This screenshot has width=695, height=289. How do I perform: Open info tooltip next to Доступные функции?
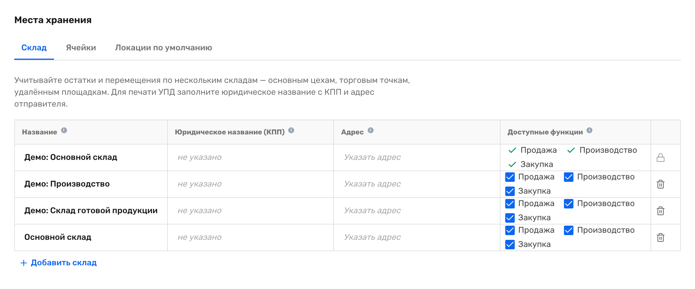coord(589,130)
